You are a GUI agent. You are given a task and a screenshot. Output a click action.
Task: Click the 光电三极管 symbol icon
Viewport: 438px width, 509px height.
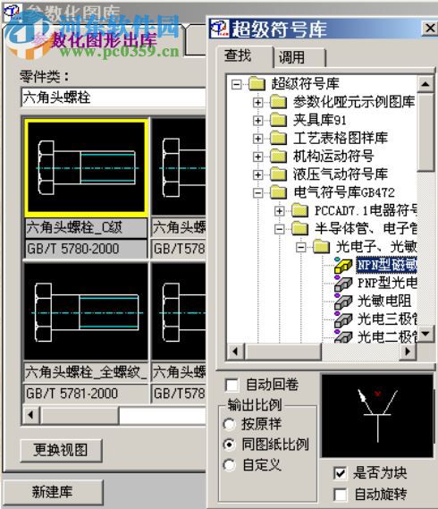click(x=343, y=319)
